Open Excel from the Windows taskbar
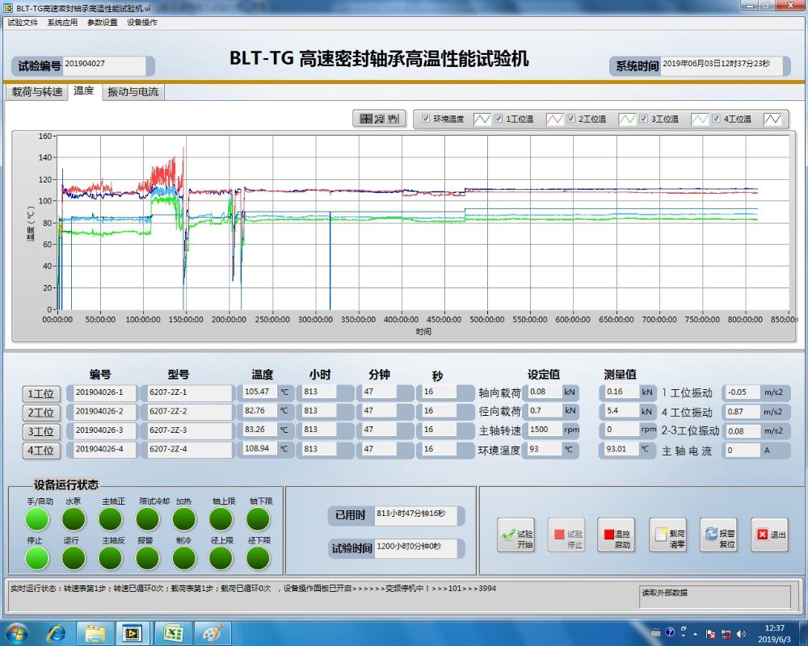 click(173, 632)
